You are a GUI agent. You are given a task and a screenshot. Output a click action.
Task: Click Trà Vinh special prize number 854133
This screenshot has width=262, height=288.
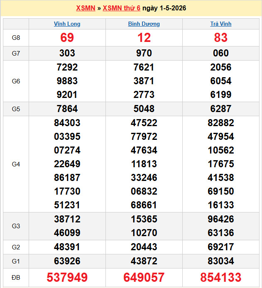tap(220, 277)
